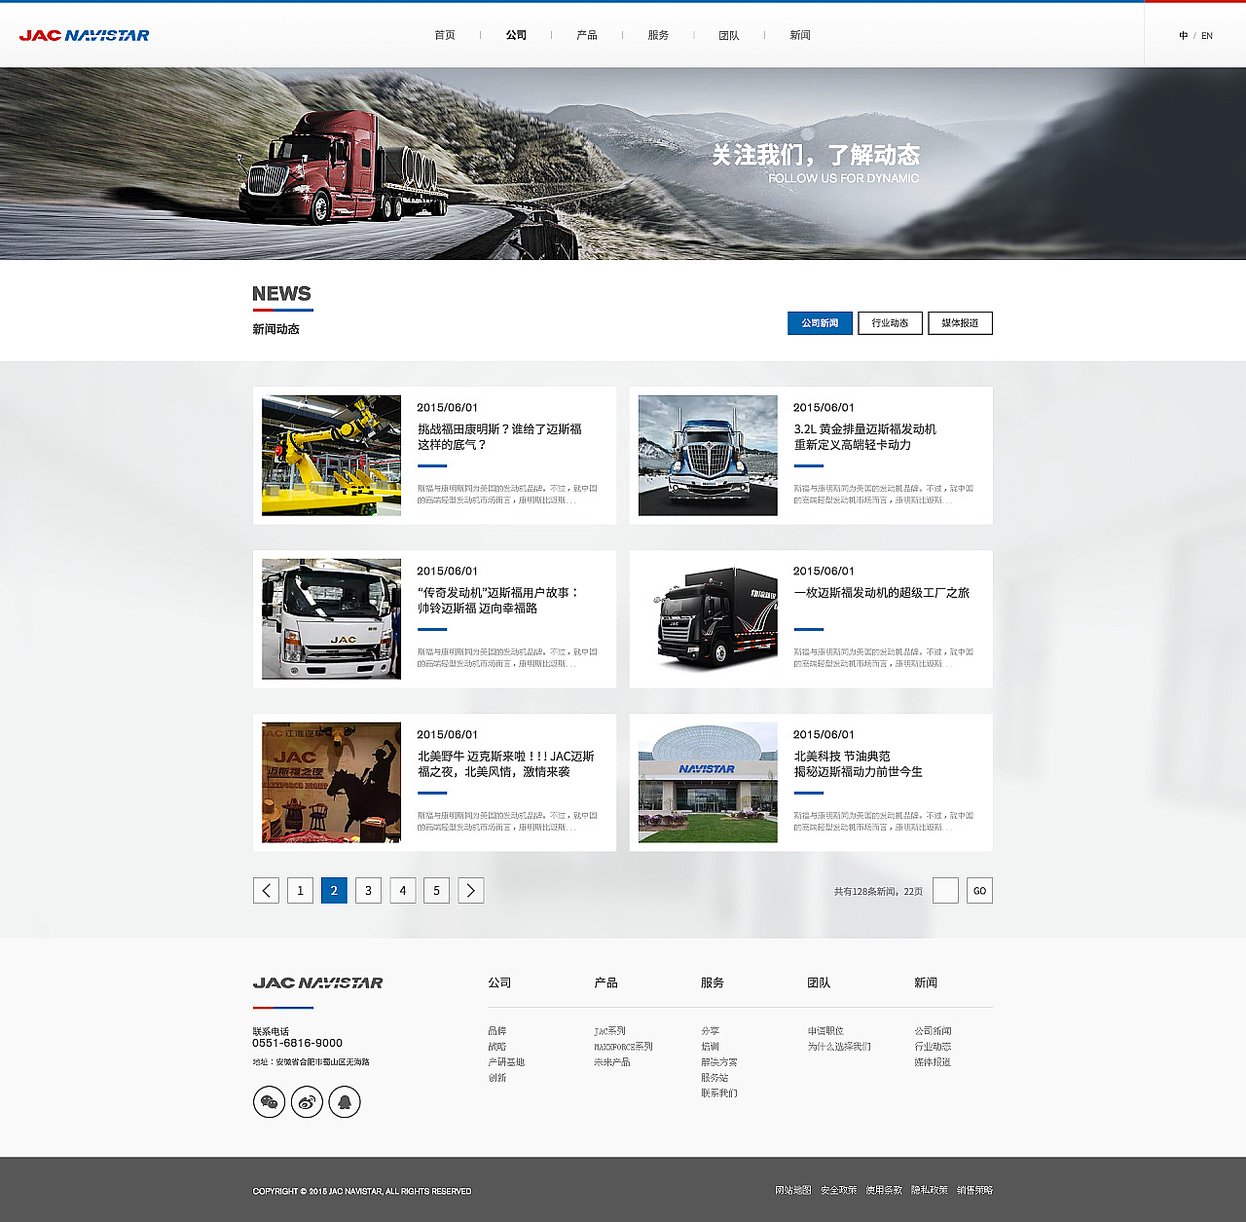This screenshot has width=1246, height=1222.
Task: Open the white JAC truck thumbnail
Action: (x=331, y=619)
